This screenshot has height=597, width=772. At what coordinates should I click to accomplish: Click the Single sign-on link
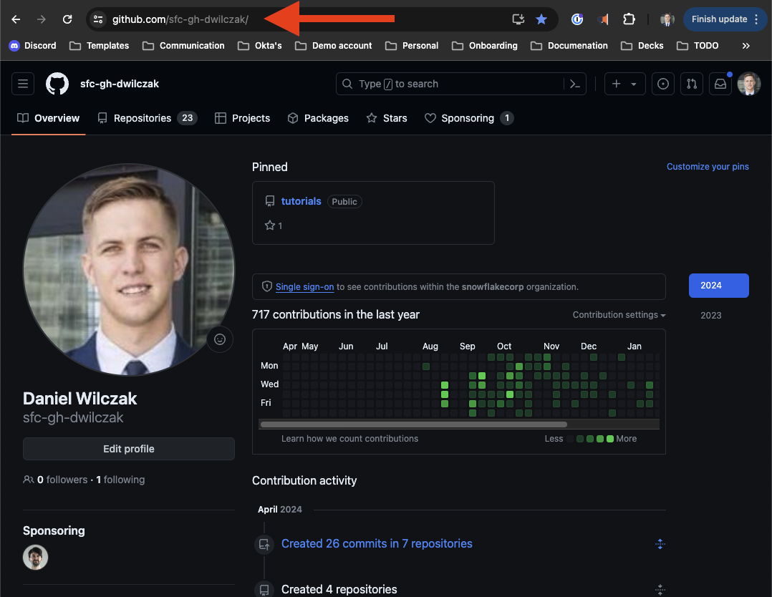(305, 287)
